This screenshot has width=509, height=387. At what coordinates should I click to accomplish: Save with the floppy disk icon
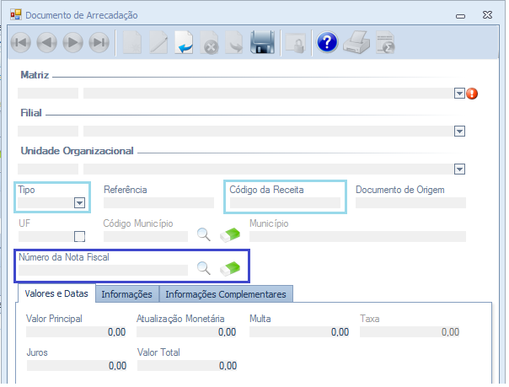click(263, 42)
